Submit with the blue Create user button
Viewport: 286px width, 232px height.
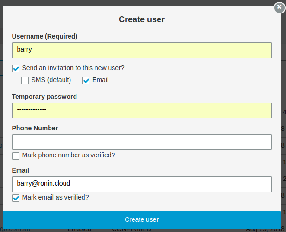click(142, 219)
